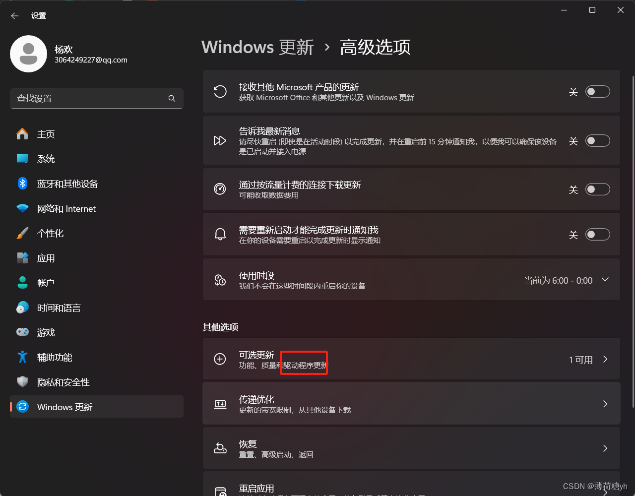Go to 主页 in the sidebar
The height and width of the screenshot is (496, 635).
[97, 134]
